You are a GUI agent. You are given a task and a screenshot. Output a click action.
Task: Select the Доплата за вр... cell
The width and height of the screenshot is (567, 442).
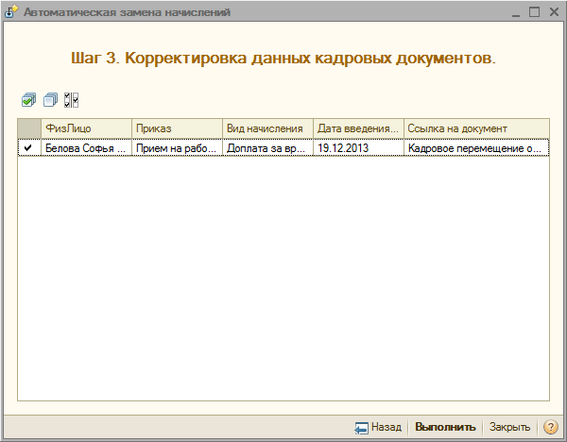tap(266, 148)
